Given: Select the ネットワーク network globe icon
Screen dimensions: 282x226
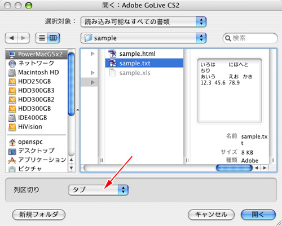Looking at the screenshot, I should (12, 64).
